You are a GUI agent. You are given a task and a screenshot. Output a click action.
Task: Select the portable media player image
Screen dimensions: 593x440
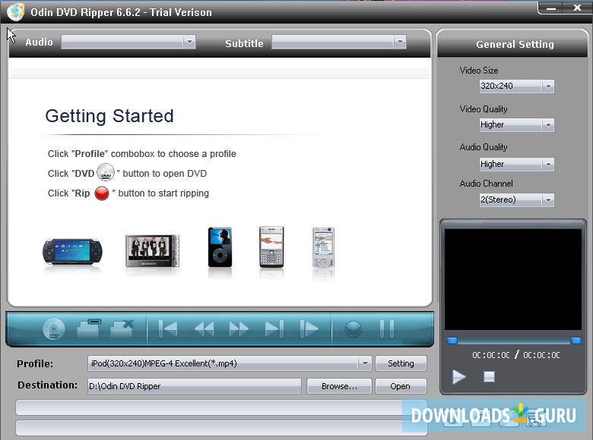(x=152, y=250)
